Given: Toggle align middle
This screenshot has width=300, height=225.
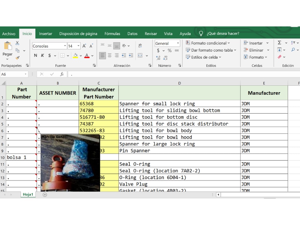Looking at the screenshot, I should tap(109, 46).
